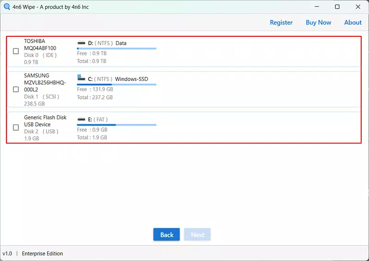
Task: Click 'Free : 131.9 GB' value
Action: (x=95, y=89)
